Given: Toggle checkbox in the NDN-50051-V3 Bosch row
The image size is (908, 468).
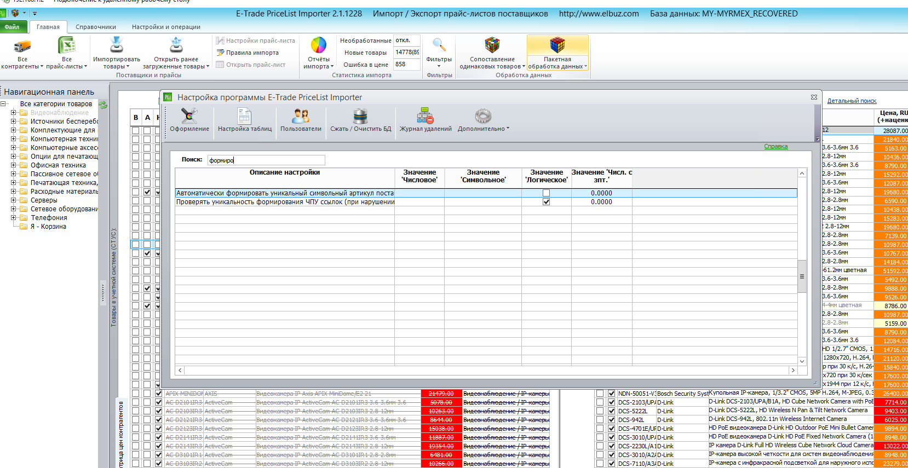Looking at the screenshot, I should pyautogui.click(x=611, y=394).
